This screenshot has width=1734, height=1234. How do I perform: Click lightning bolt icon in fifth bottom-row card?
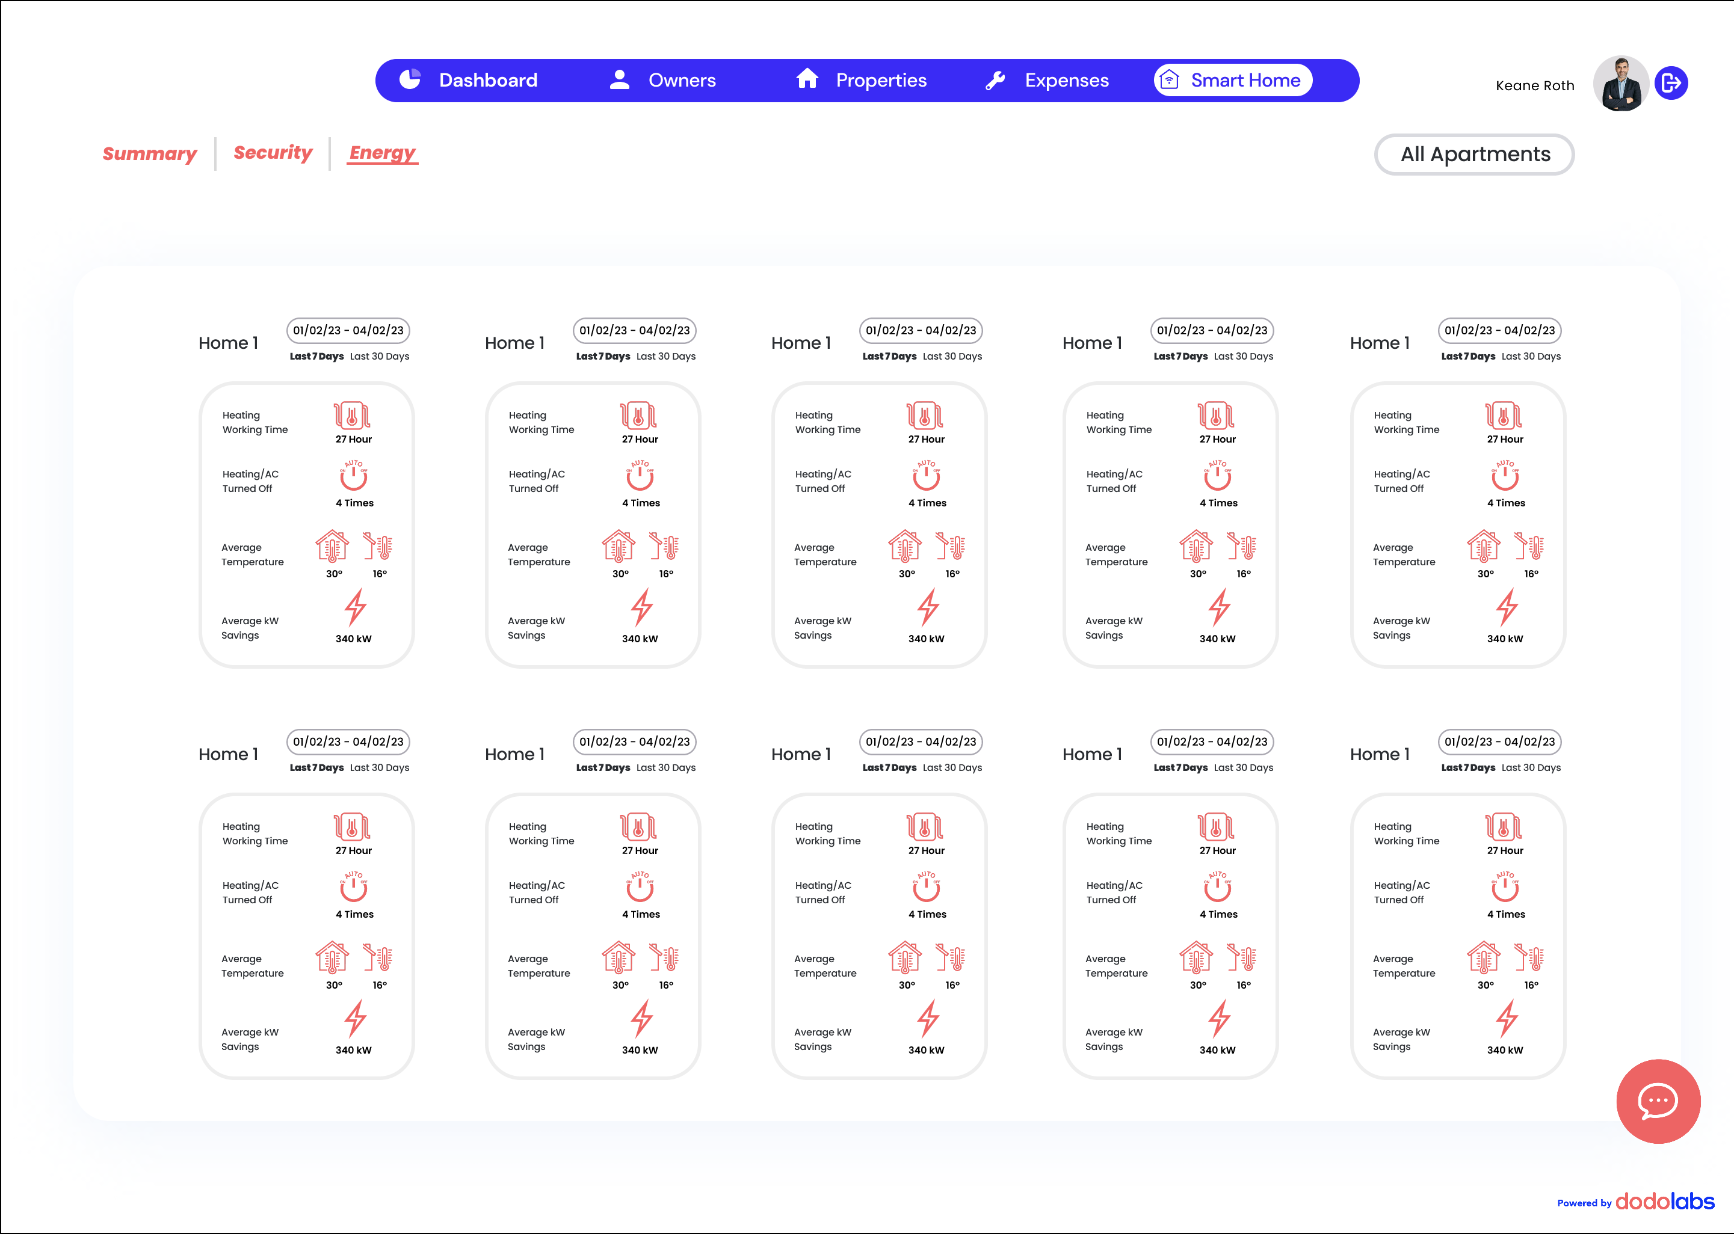(1507, 1019)
